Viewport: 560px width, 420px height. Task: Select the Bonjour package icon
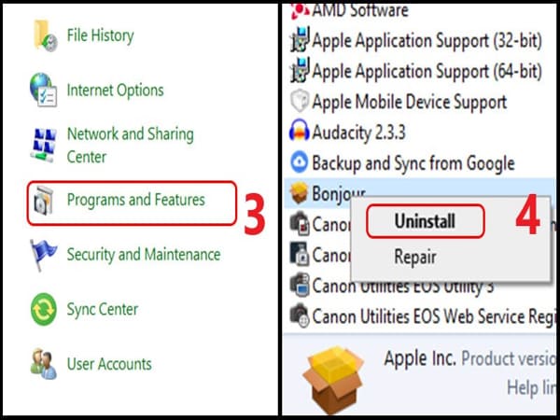[299, 192]
